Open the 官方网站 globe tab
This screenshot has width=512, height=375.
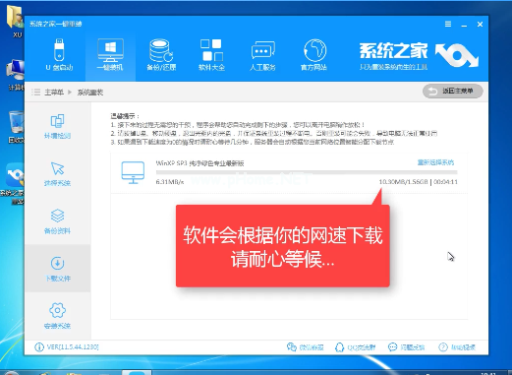click(x=313, y=55)
